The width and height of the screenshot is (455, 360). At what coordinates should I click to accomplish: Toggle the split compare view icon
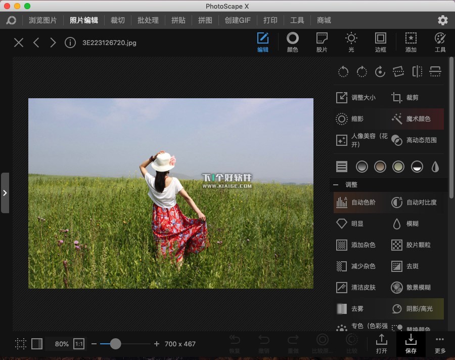tap(37, 344)
